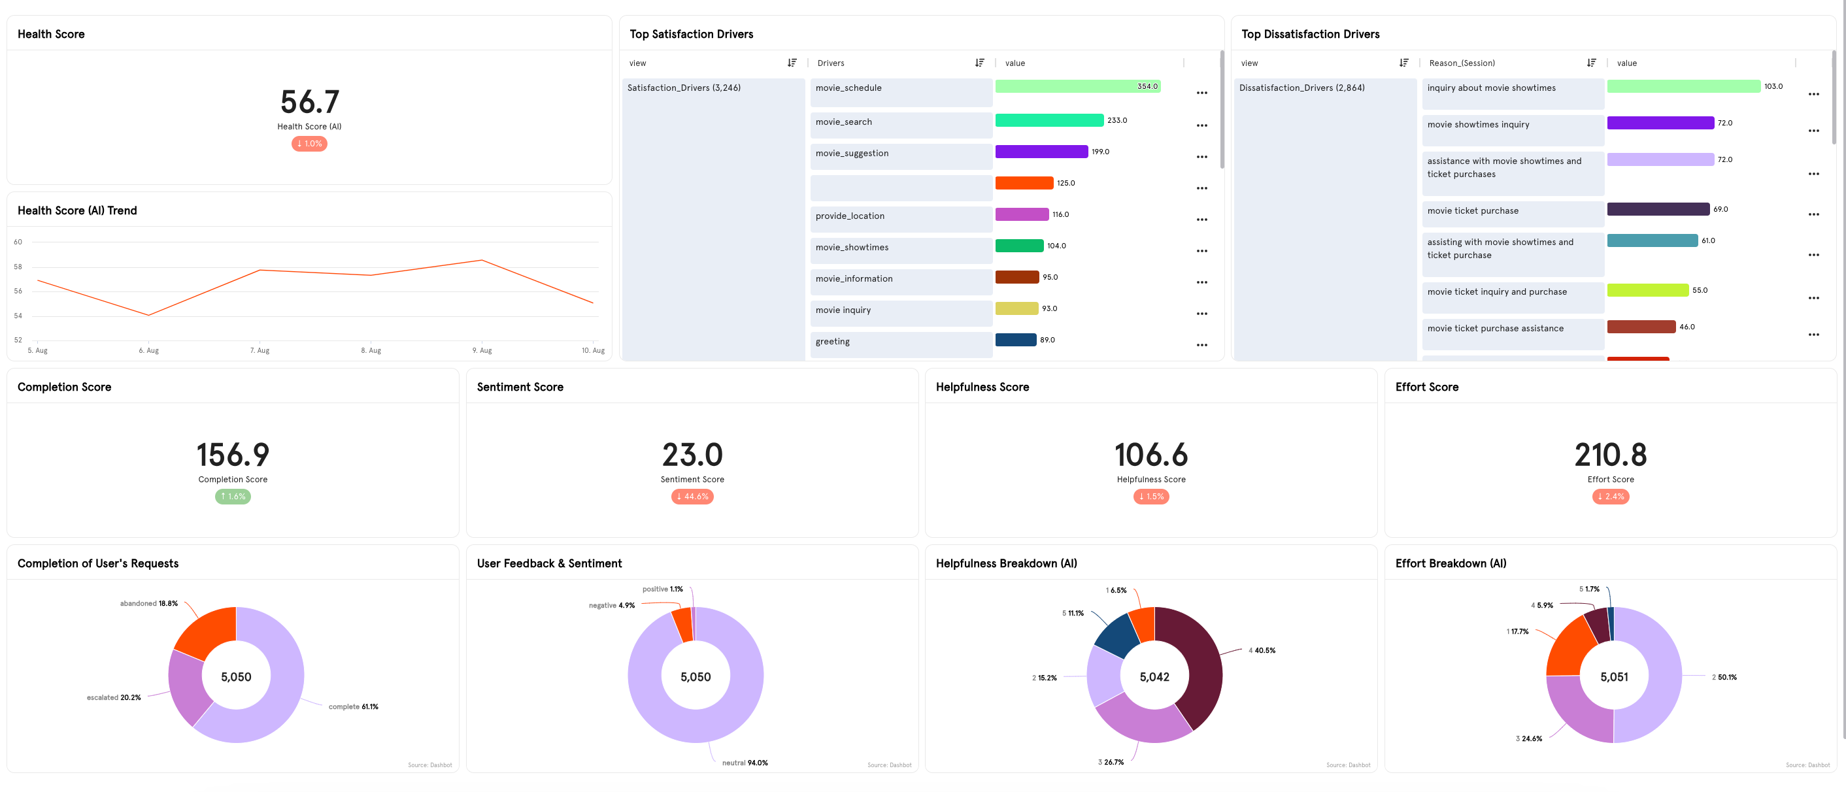Open more options for movie_information row

(x=1201, y=283)
